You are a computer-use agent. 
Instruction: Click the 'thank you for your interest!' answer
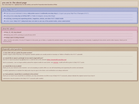tap(43, 68)
